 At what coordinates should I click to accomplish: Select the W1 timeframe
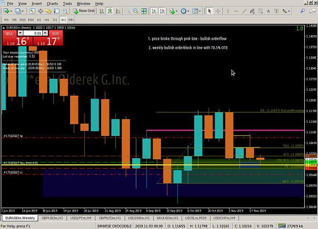tap(63, 20)
